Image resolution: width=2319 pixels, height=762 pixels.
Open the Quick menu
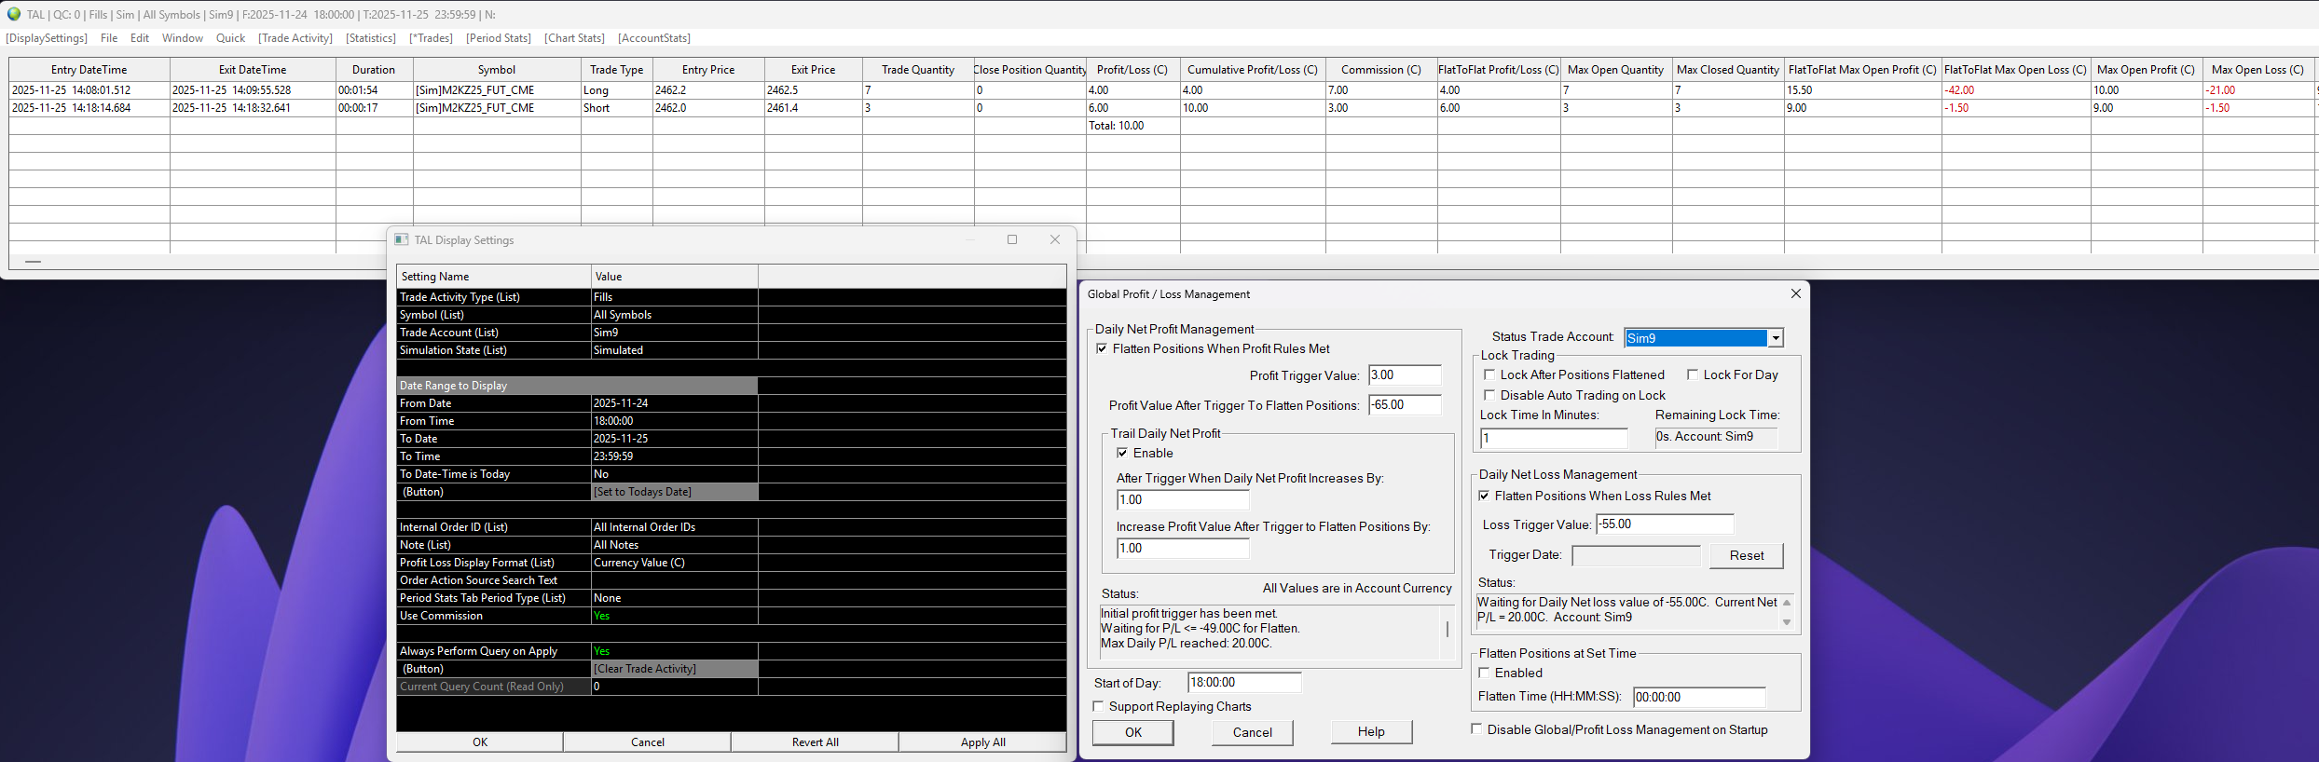pos(230,38)
